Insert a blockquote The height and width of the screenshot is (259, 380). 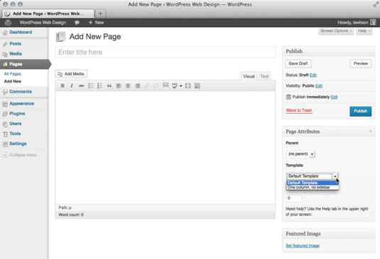pyautogui.click(x=109, y=85)
